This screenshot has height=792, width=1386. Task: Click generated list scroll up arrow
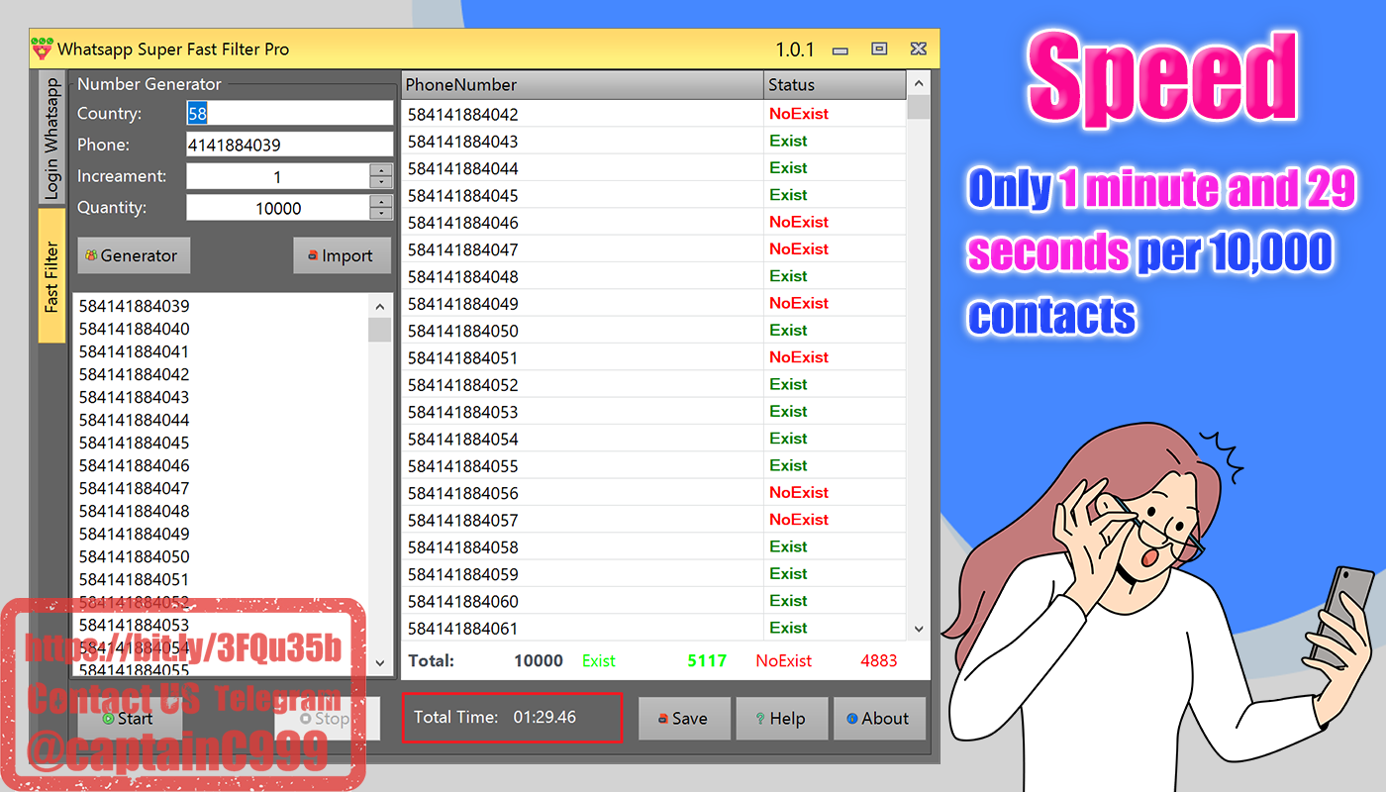(x=379, y=306)
